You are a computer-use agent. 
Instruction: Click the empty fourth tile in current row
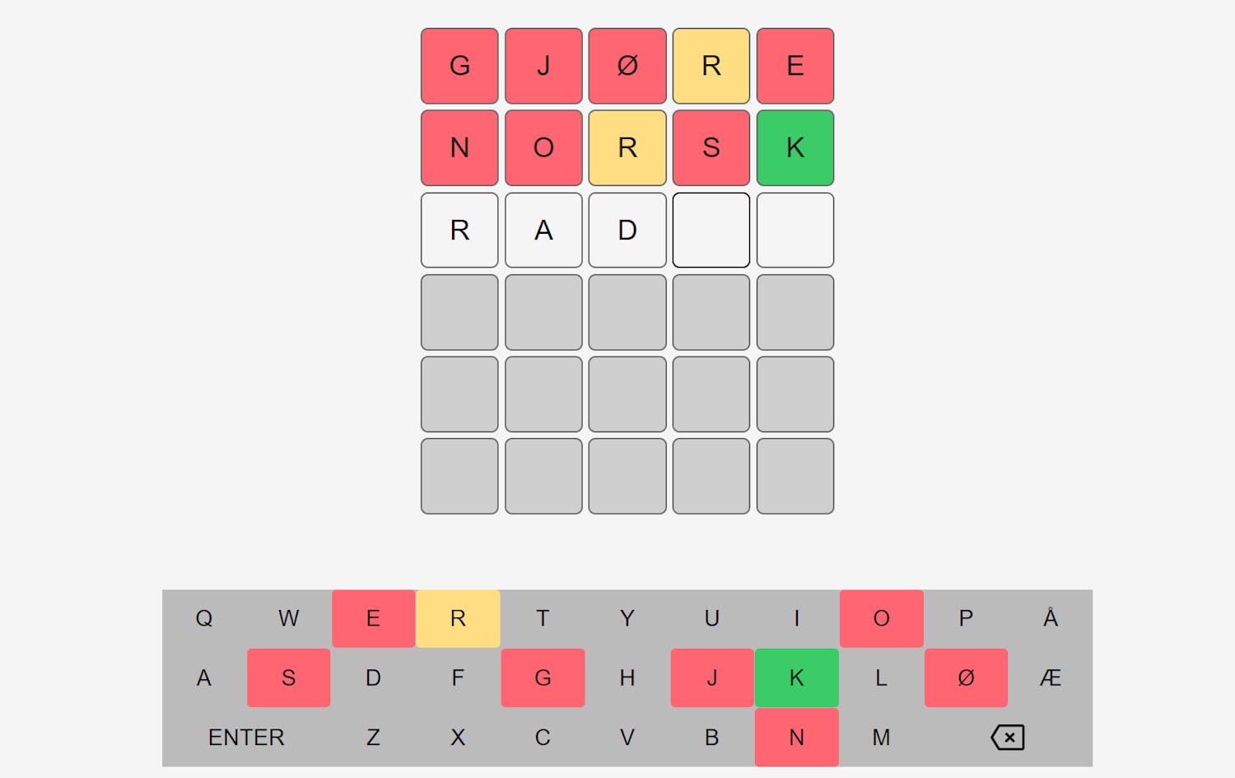(711, 231)
